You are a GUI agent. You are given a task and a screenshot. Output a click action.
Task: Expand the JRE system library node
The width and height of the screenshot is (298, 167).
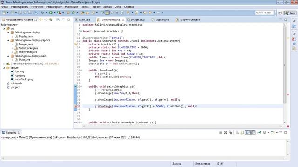pos(4,64)
